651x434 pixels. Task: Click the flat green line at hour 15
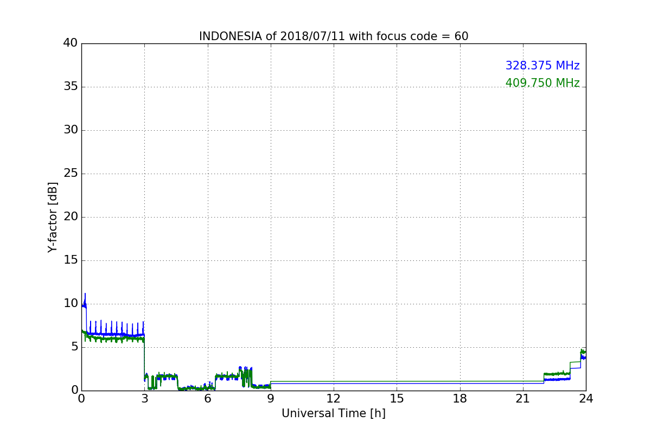(x=397, y=381)
